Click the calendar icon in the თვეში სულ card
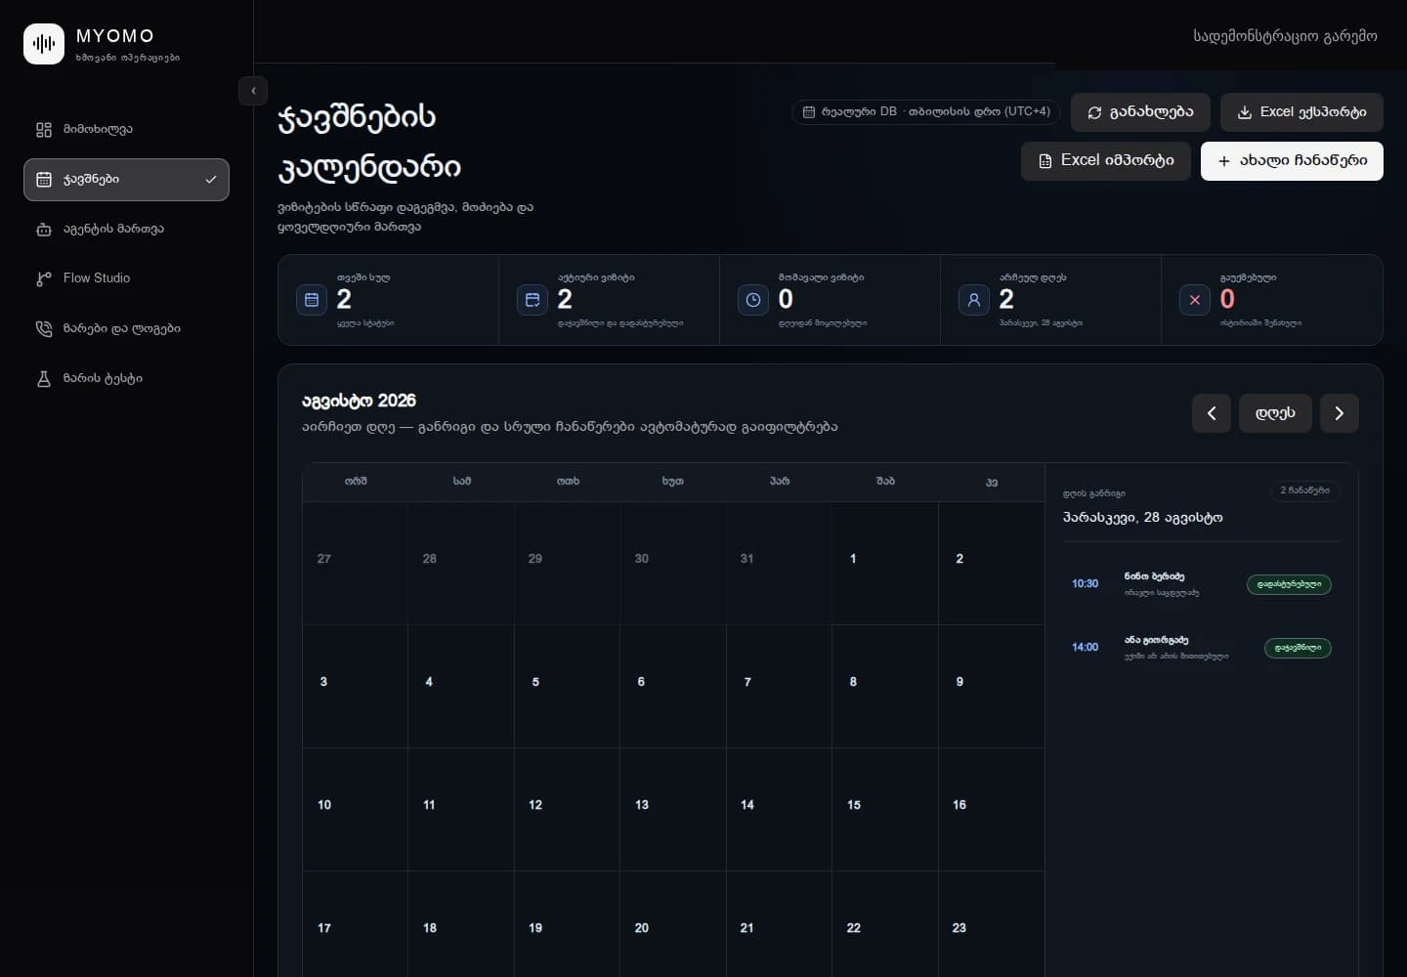 coord(312,300)
